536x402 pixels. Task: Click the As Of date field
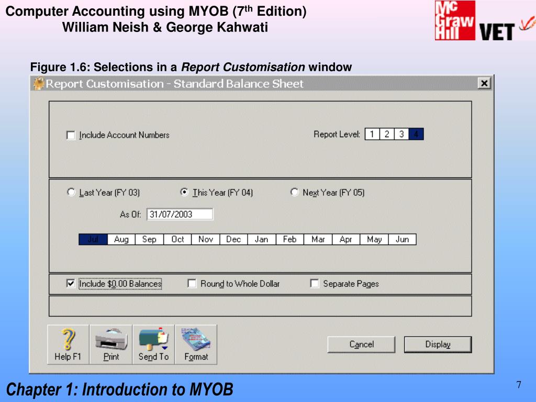pyautogui.click(x=180, y=214)
